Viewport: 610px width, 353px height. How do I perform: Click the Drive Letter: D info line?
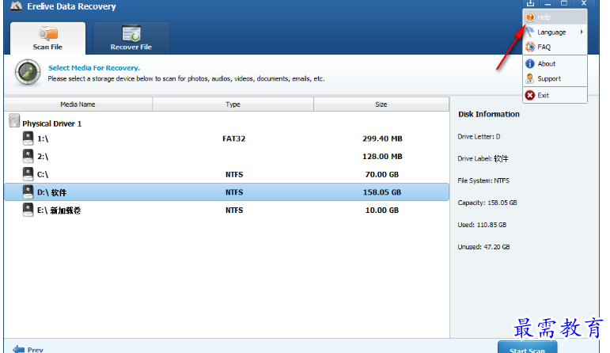[479, 137]
